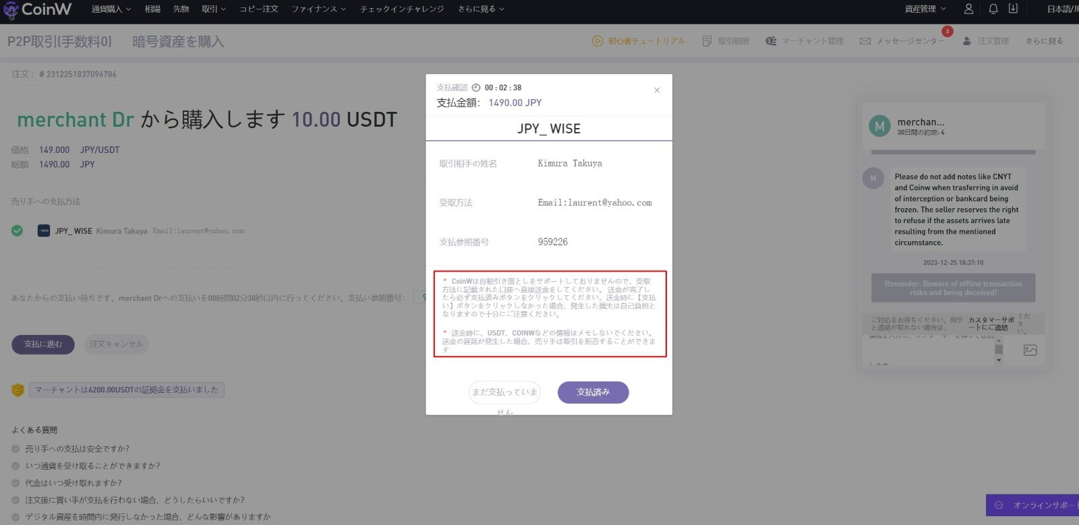Click the message center badge with 3
The width and height of the screenshot is (1079, 525).
point(947,31)
